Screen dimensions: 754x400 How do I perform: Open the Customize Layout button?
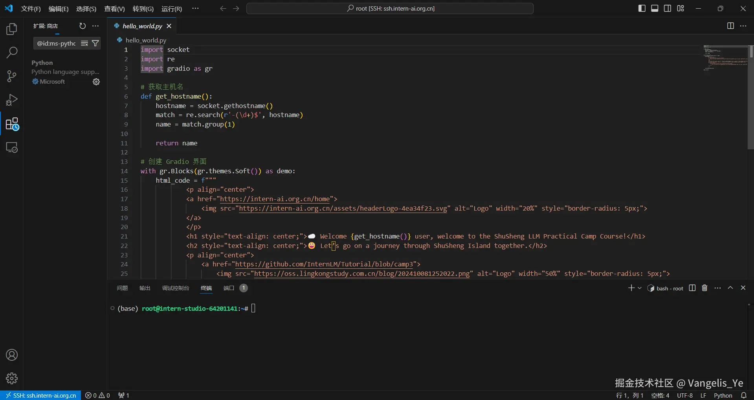pyautogui.click(x=681, y=8)
